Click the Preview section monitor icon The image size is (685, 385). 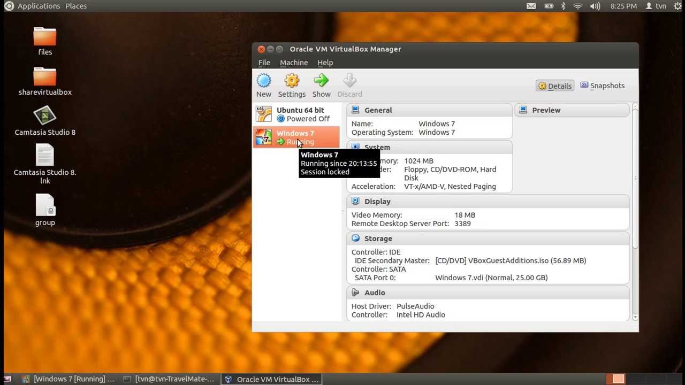point(523,110)
